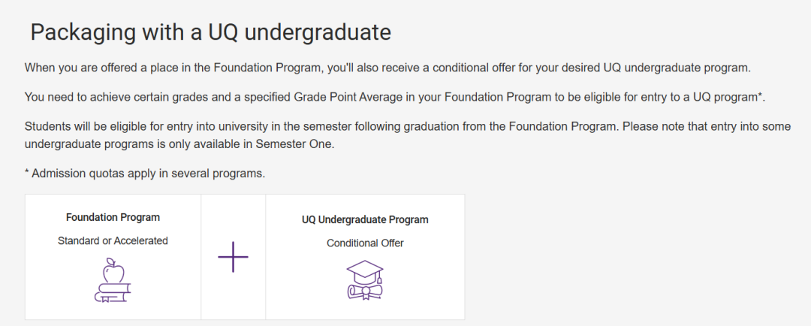Click the bookmark ribbon on the book stack
Screen dimensions: 811x326
point(105,298)
